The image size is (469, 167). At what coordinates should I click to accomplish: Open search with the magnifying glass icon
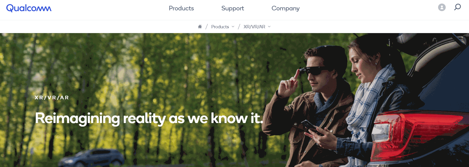[x=457, y=7]
